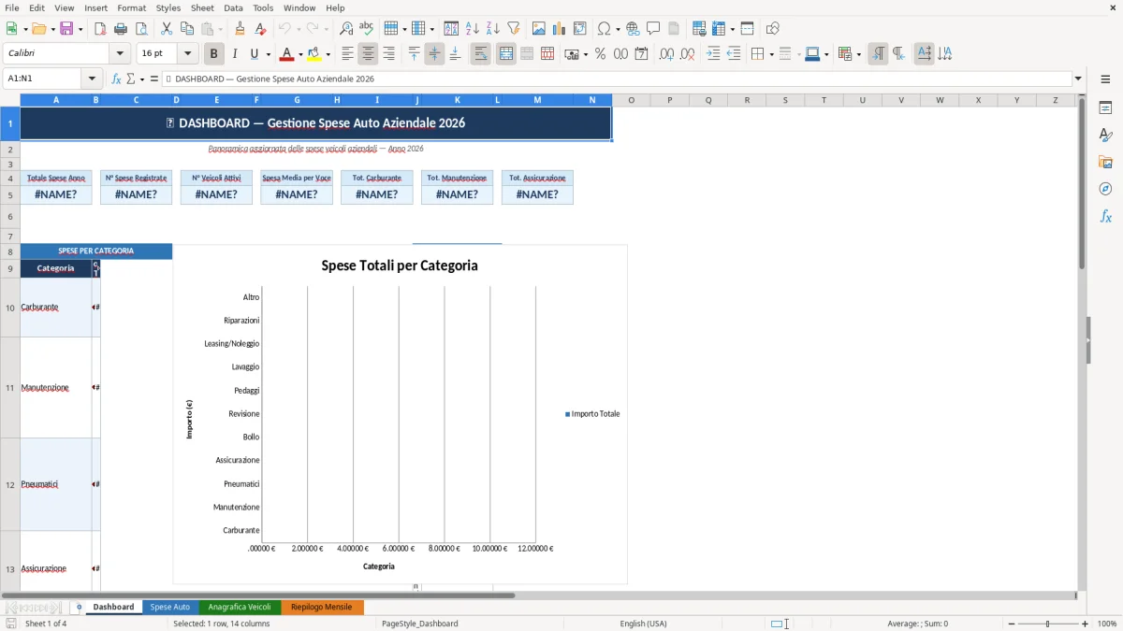This screenshot has height=631, width=1123.
Task: Click the formula input line
Action: click(x=616, y=79)
